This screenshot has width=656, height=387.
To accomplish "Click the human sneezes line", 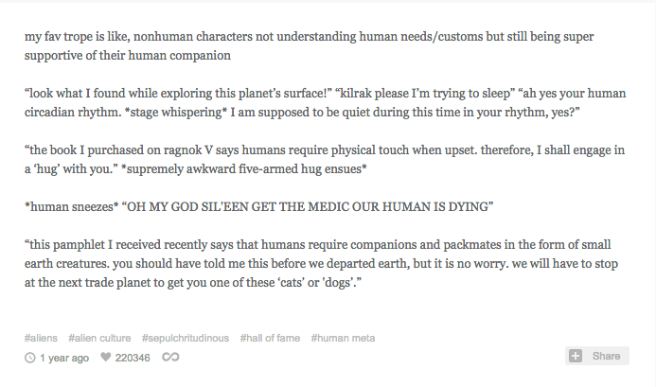I will 258,206.
